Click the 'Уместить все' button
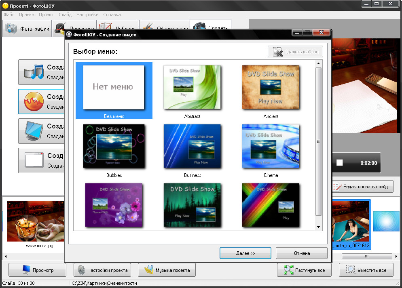402x288 pixels. point(366,270)
